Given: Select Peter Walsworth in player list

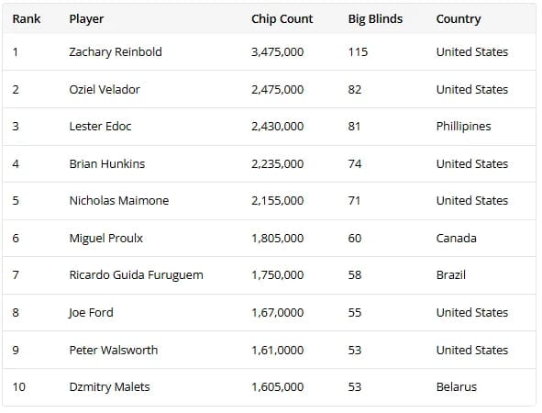Looking at the screenshot, I should [x=114, y=350].
